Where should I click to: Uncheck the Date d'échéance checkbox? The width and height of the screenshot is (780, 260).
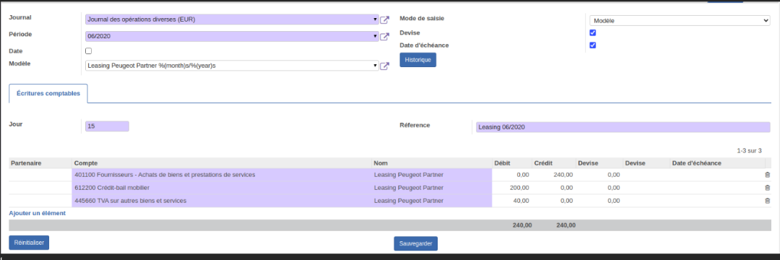pyautogui.click(x=592, y=45)
